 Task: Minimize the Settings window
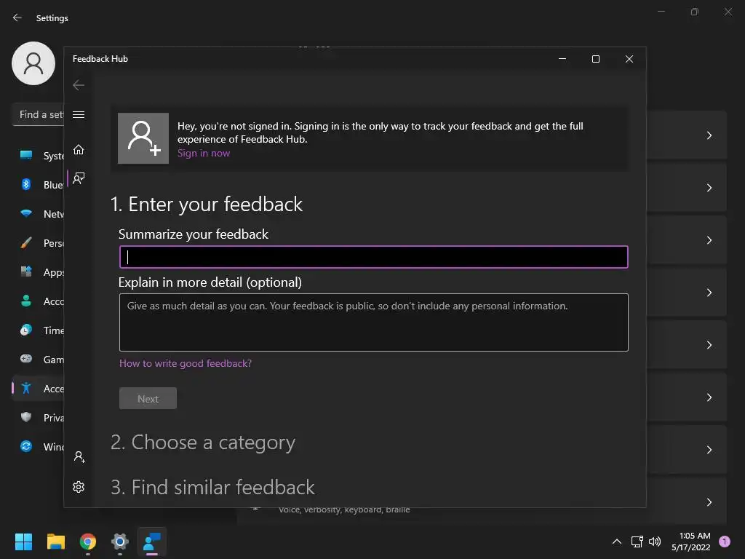pyautogui.click(x=661, y=12)
